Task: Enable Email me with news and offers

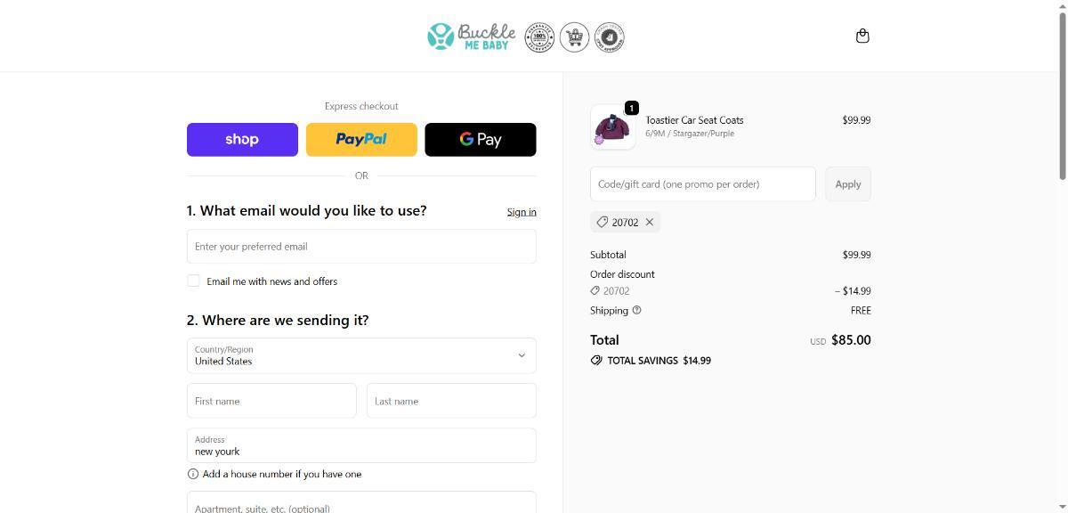Action: tap(193, 281)
